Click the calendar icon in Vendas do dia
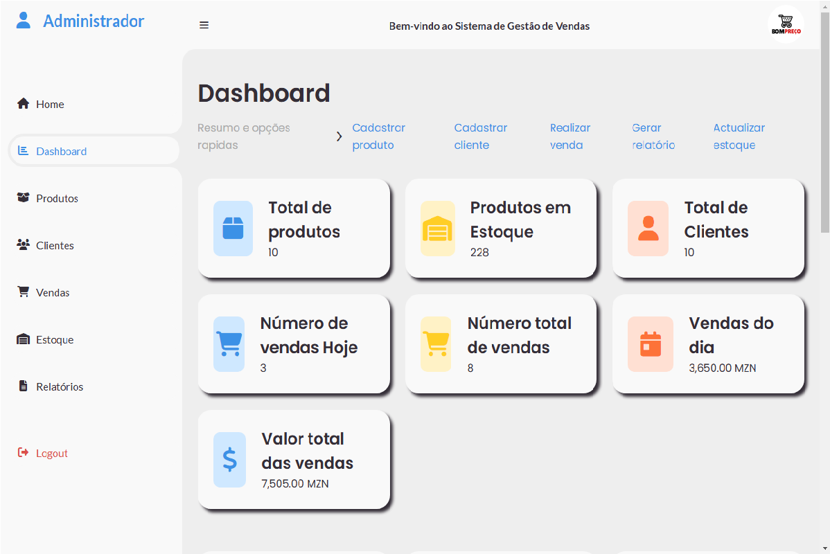The width and height of the screenshot is (830, 554). 650,344
